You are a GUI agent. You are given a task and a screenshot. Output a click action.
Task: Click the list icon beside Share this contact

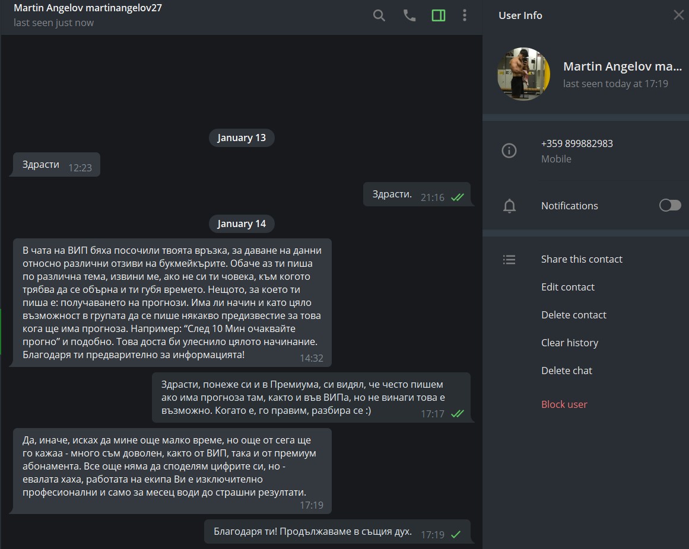pos(509,260)
